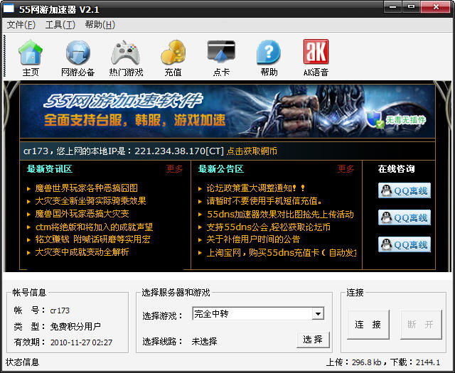Open the 工具(T) menu

[60, 25]
